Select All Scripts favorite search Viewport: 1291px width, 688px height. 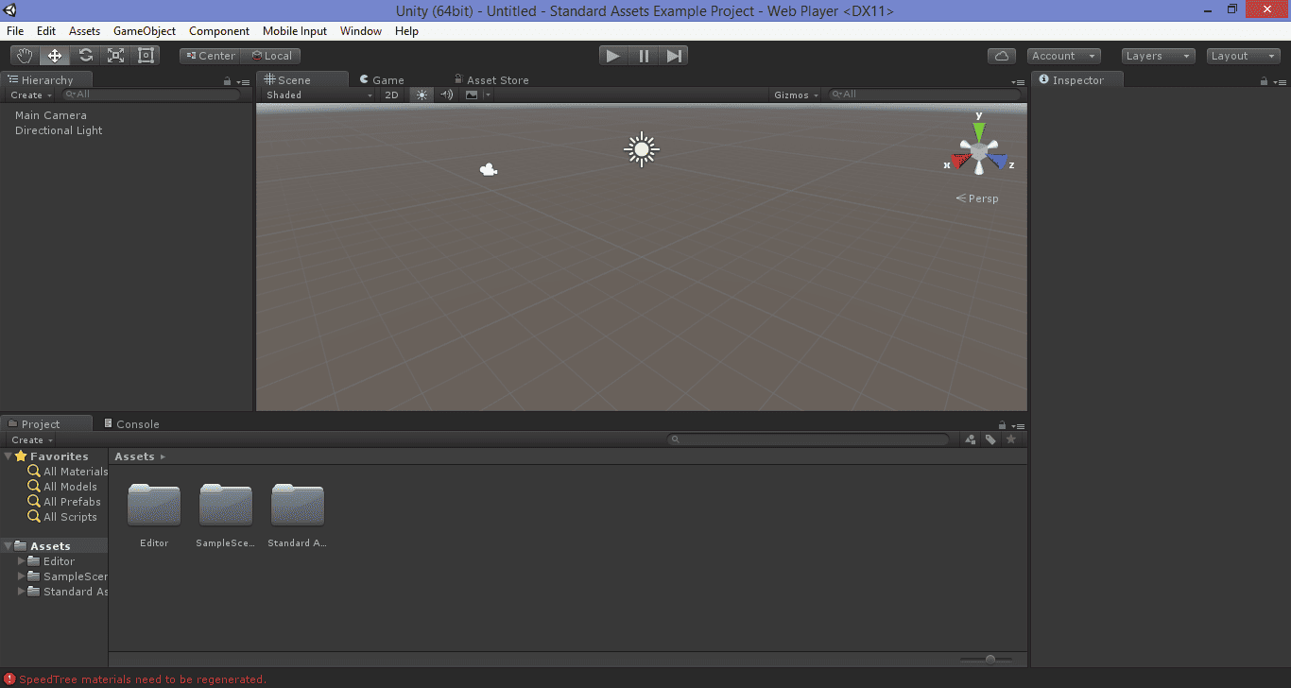coord(62,517)
